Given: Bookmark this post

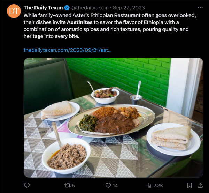Looking at the screenshot, I should [189, 185].
